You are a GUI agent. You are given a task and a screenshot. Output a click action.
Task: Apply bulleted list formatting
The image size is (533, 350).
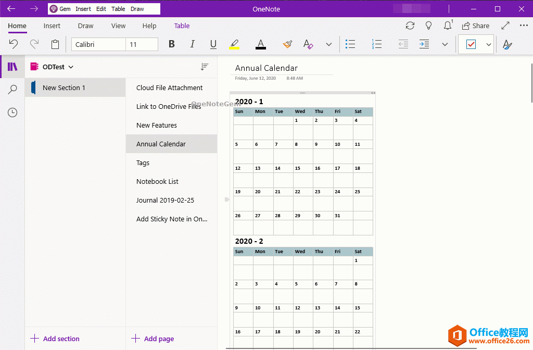350,44
